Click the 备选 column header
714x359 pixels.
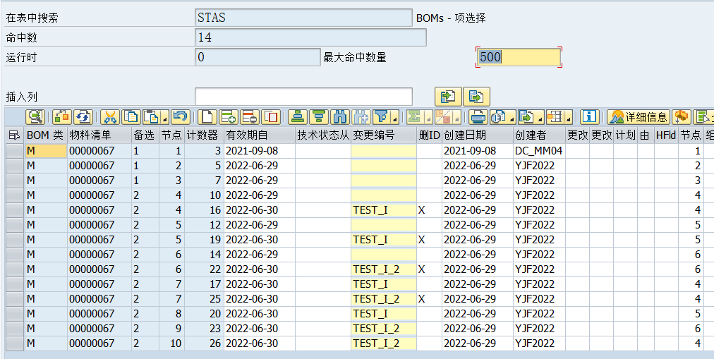(145, 135)
